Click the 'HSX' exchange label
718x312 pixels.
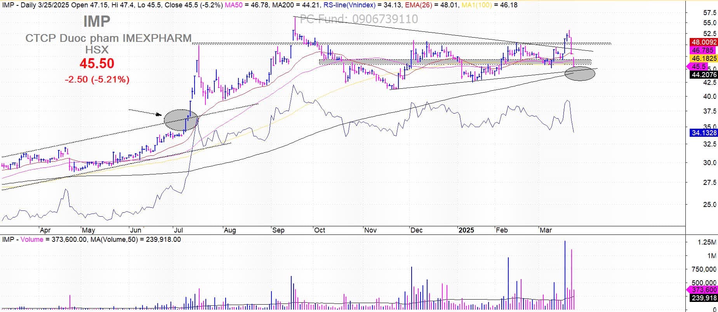click(97, 50)
